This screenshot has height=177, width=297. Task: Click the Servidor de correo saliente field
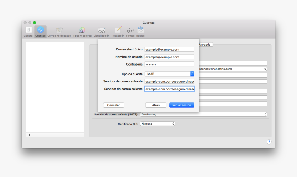(170, 89)
